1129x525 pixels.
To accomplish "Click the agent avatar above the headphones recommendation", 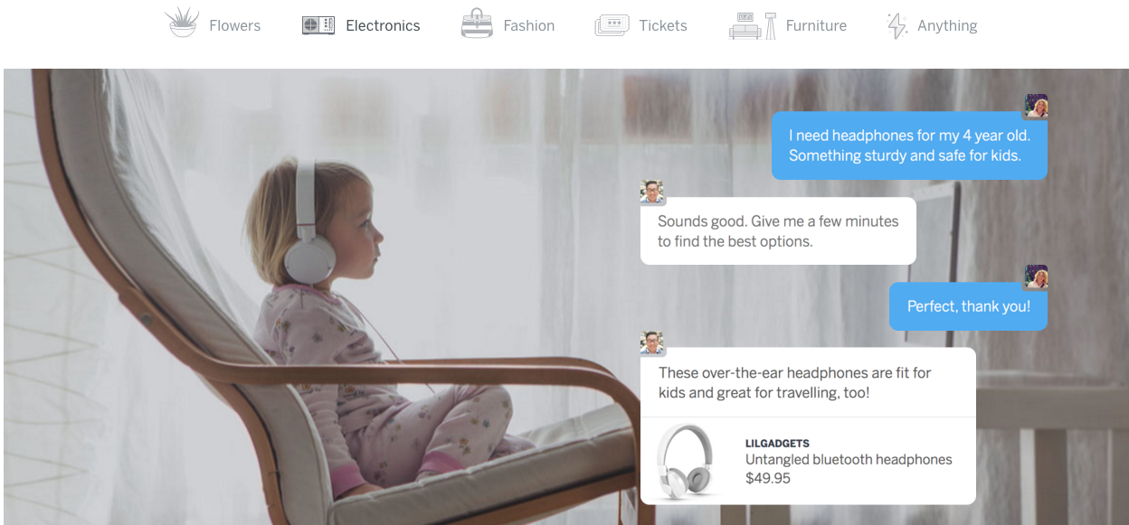I will point(652,342).
